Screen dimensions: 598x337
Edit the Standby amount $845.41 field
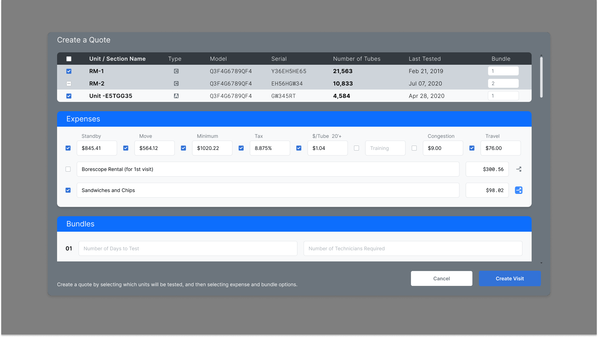(97, 148)
